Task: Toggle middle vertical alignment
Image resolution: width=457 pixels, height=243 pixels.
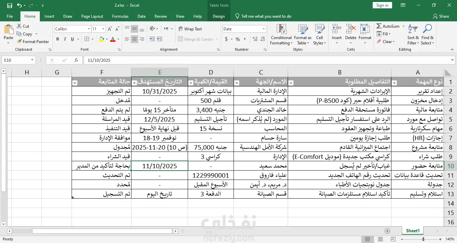Action: pyautogui.click(x=134, y=29)
